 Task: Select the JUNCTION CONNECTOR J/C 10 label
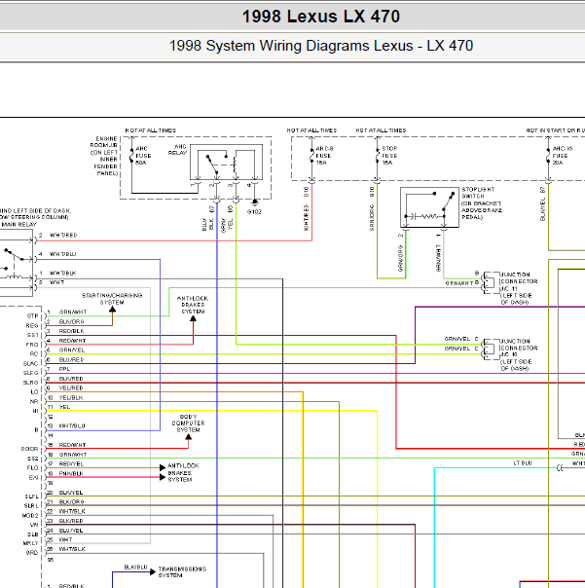pos(519,354)
